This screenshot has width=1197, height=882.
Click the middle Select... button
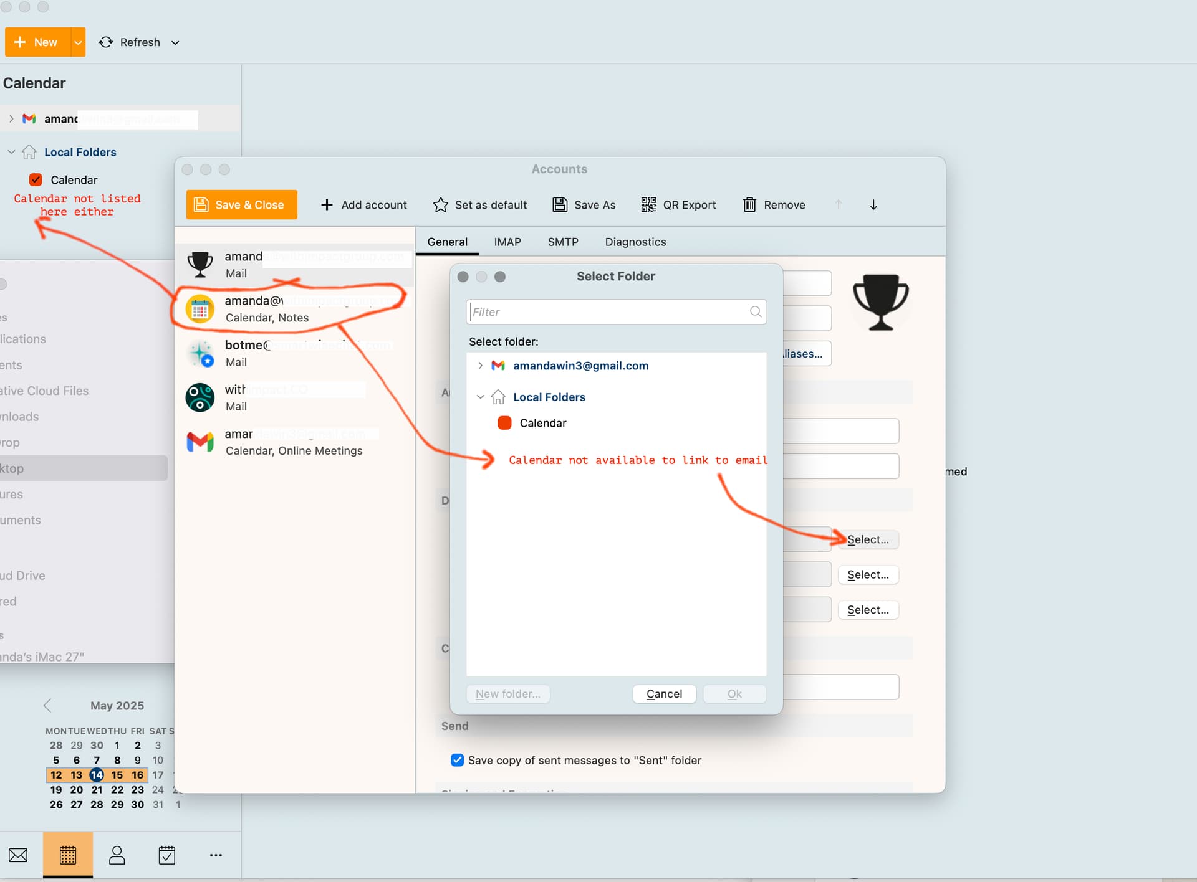[868, 574]
